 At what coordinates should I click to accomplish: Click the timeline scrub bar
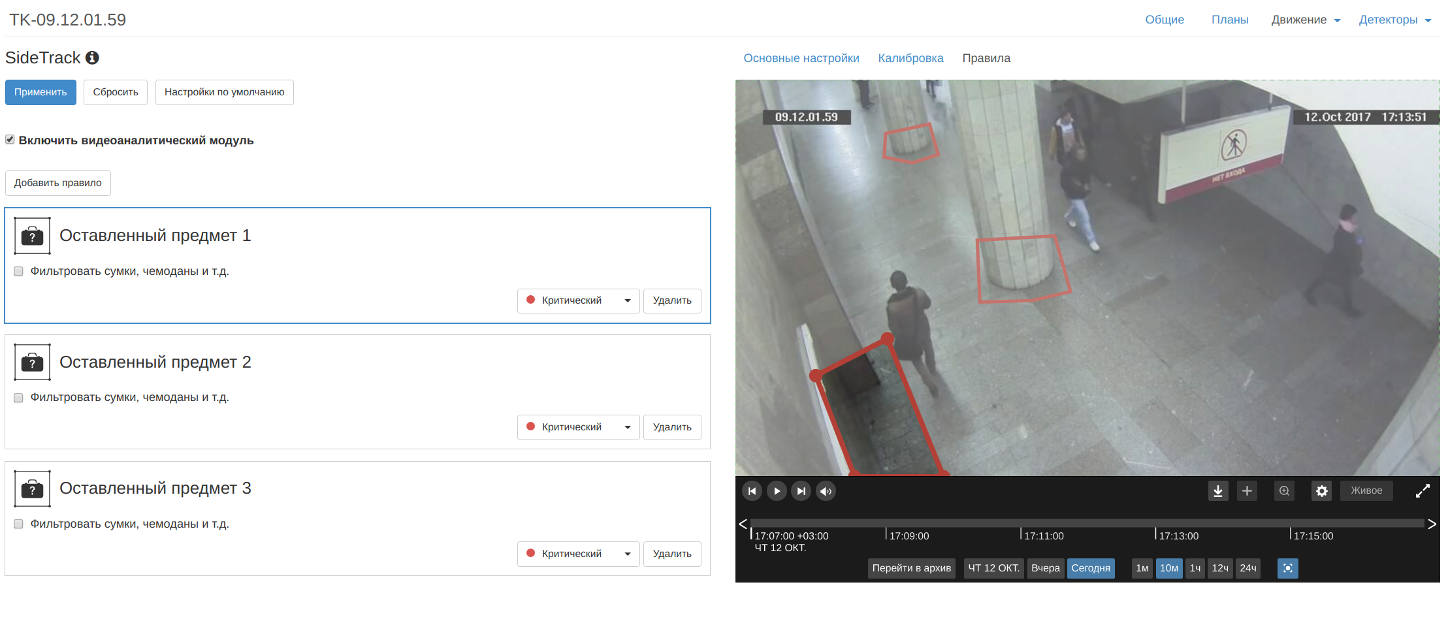pos(1087,523)
